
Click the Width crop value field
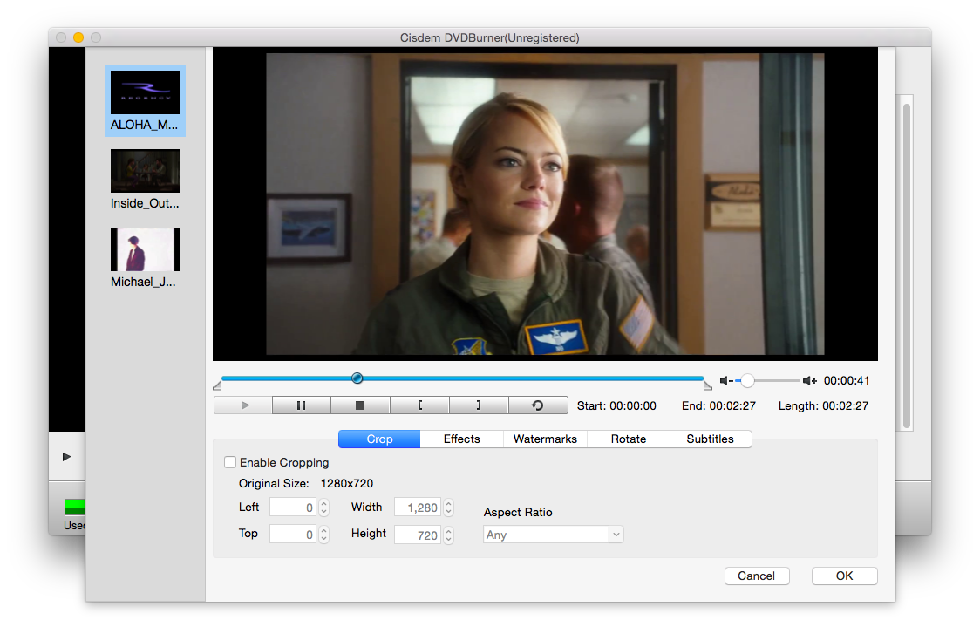pos(418,508)
